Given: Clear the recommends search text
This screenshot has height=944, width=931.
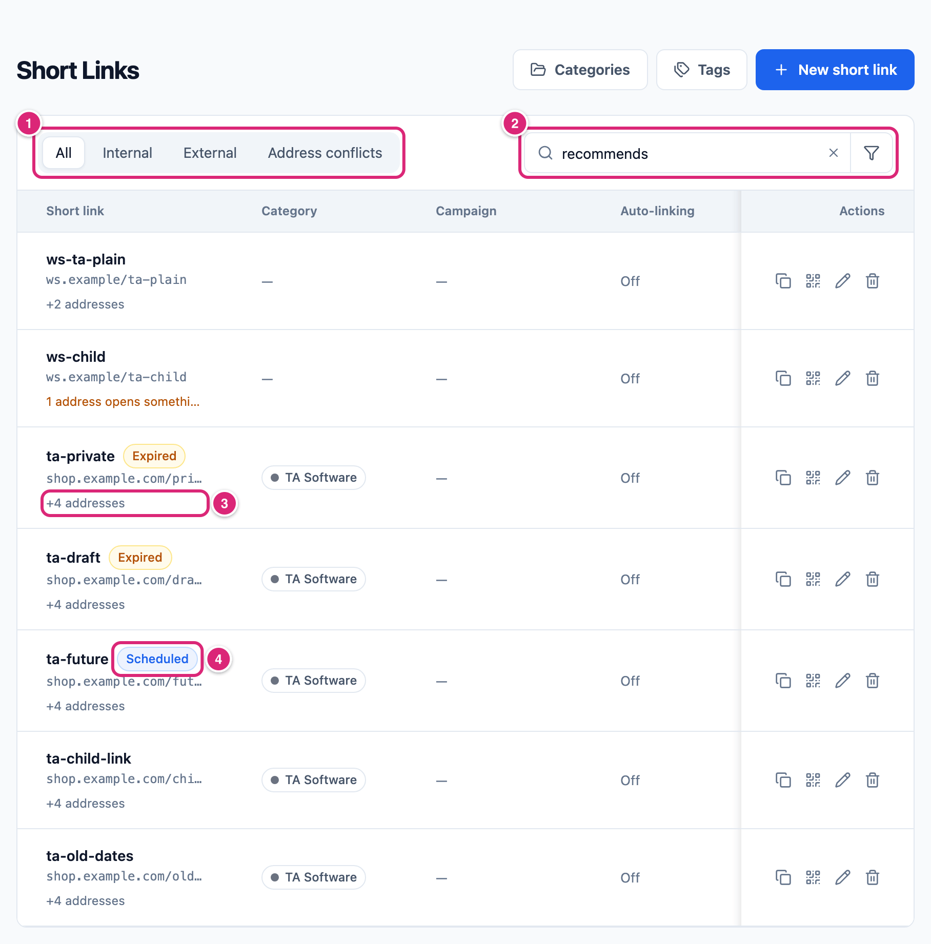Looking at the screenshot, I should pyautogui.click(x=833, y=153).
